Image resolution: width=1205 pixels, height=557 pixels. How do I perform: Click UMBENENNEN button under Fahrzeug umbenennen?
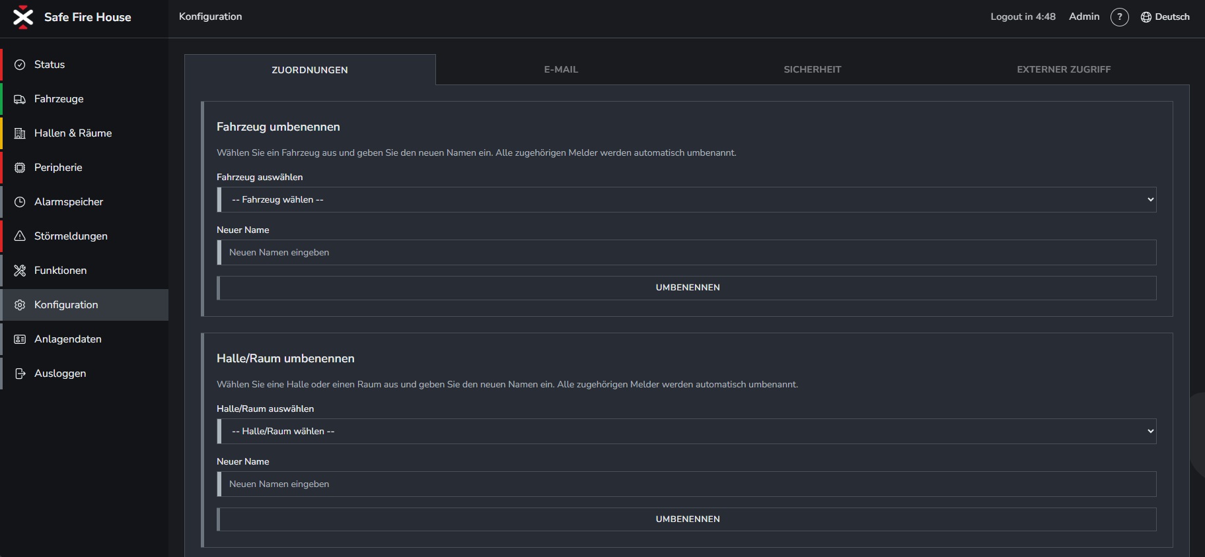coord(686,288)
